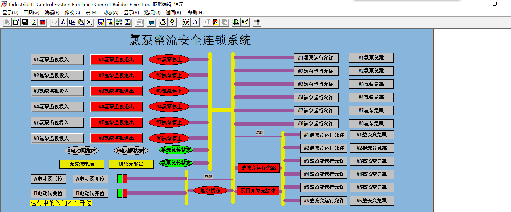
Task: Click the back arrow toolbar icon
Action: click(x=151, y=23)
